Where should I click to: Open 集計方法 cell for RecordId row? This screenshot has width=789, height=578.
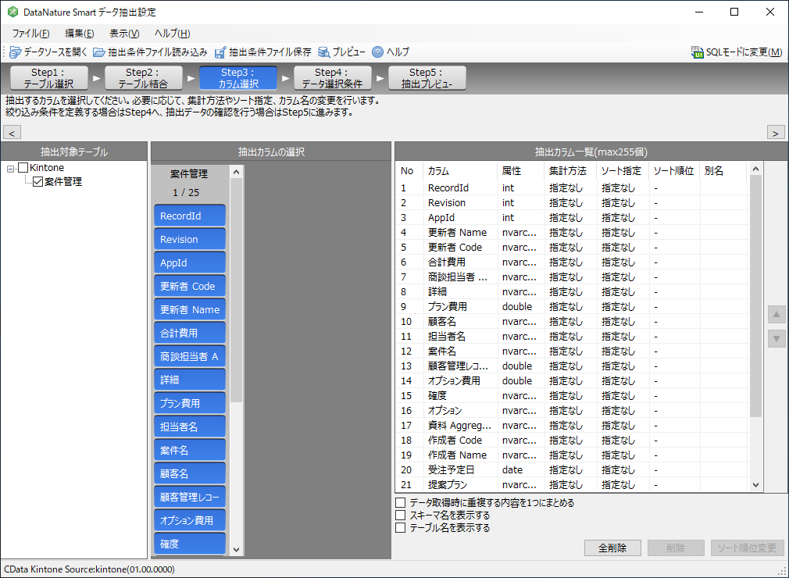click(x=569, y=188)
